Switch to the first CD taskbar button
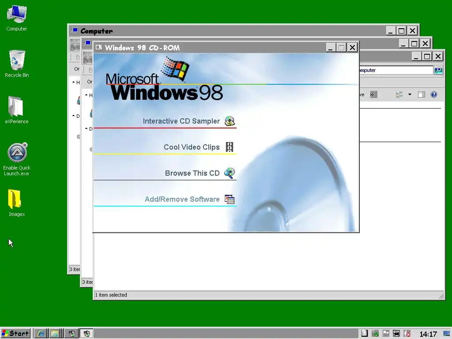 (72, 334)
